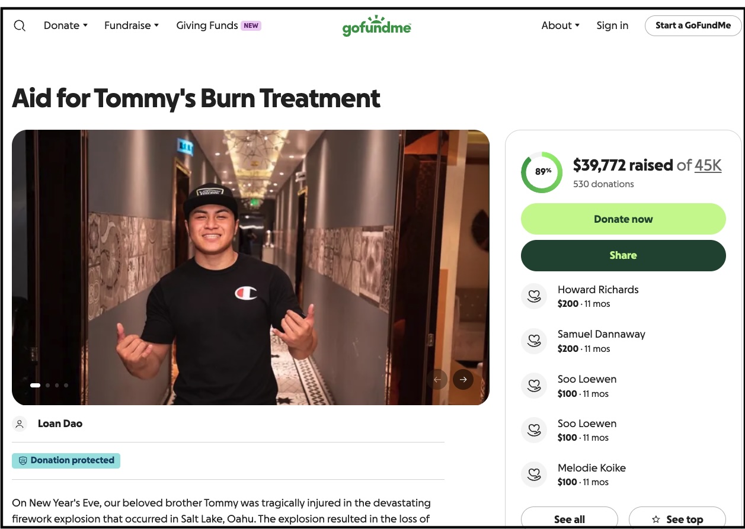
Task: Expand the About dropdown menu
Action: coord(560,25)
